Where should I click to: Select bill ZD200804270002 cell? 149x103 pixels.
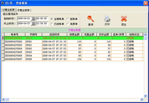[x=15, y=42]
